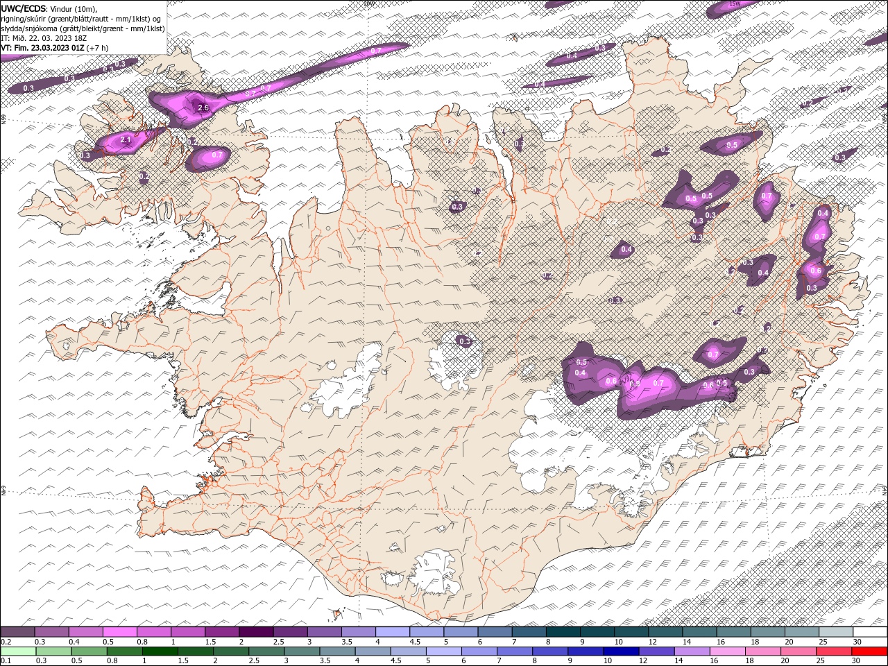The width and height of the screenshot is (888, 666).
Task: Click the 0.9 precipitation value label
Action: [x=634, y=384]
